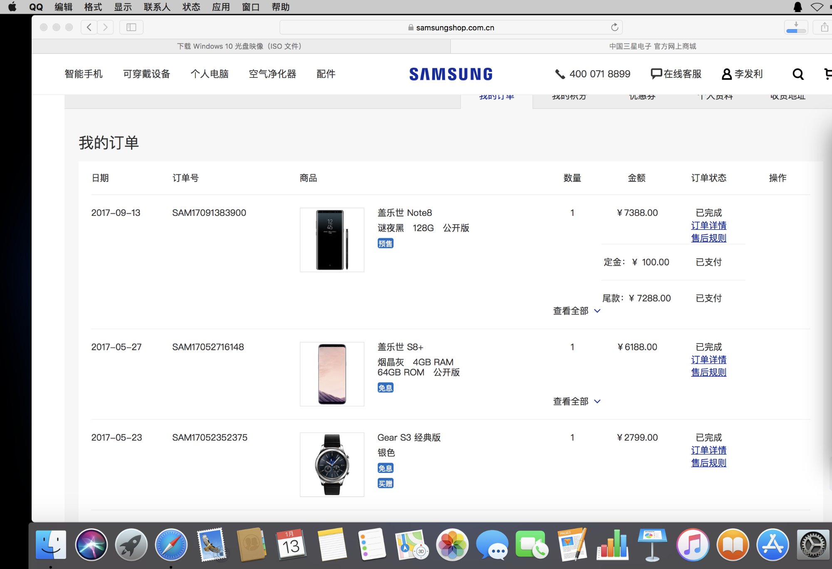Viewport: 832px width, 569px height.
Task: Open the QQ menu in menu bar
Action: pyautogui.click(x=36, y=7)
